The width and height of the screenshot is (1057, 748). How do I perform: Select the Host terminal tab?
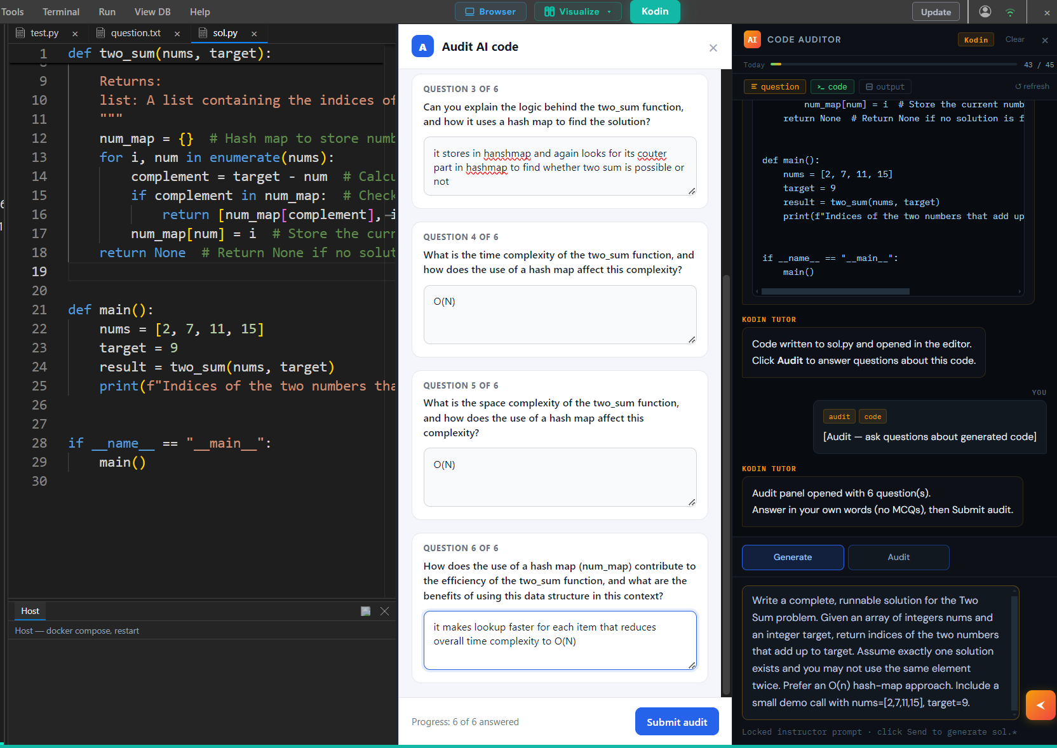(x=30, y=611)
